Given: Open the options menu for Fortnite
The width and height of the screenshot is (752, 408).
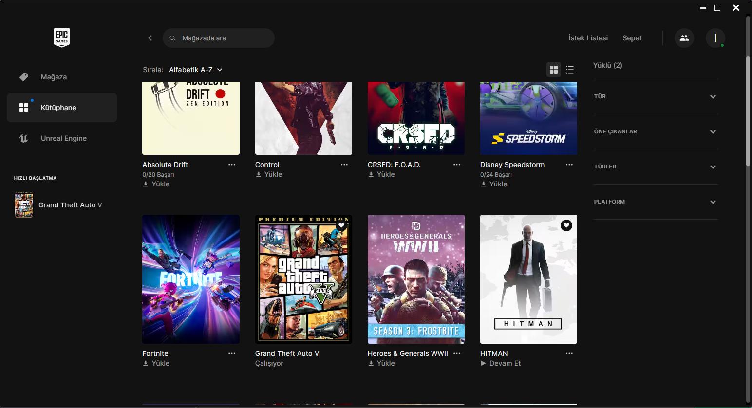Looking at the screenshot, I should click(x=231, y=353).
